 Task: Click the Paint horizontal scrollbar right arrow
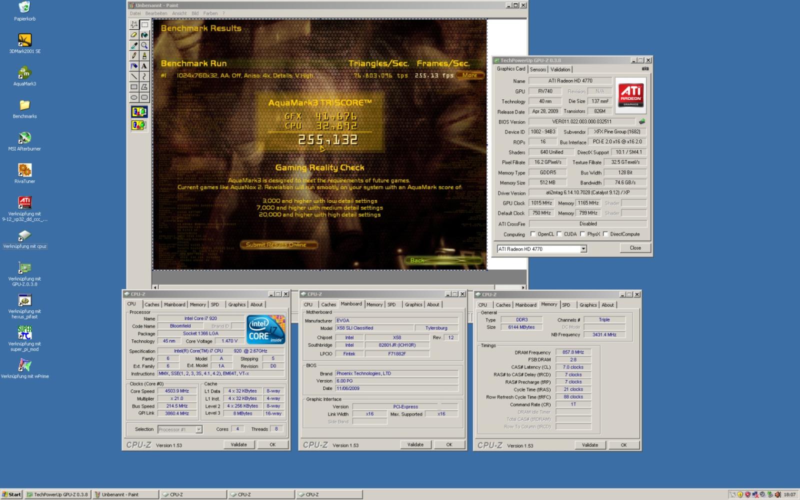[523, 287]
